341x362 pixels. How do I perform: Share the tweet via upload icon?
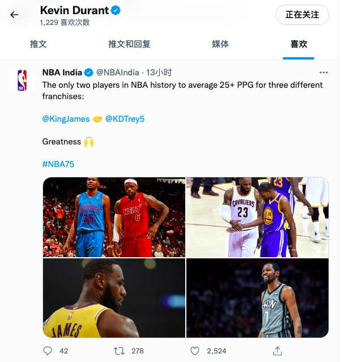tap(278, 351)
